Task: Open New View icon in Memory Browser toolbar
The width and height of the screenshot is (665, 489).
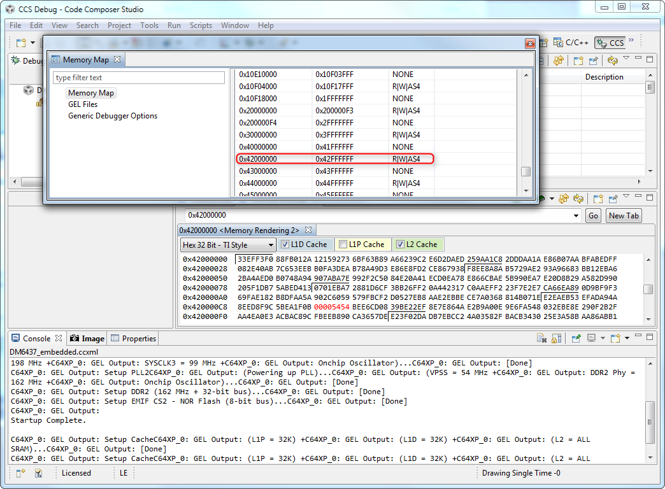Action: coord(598,199)
